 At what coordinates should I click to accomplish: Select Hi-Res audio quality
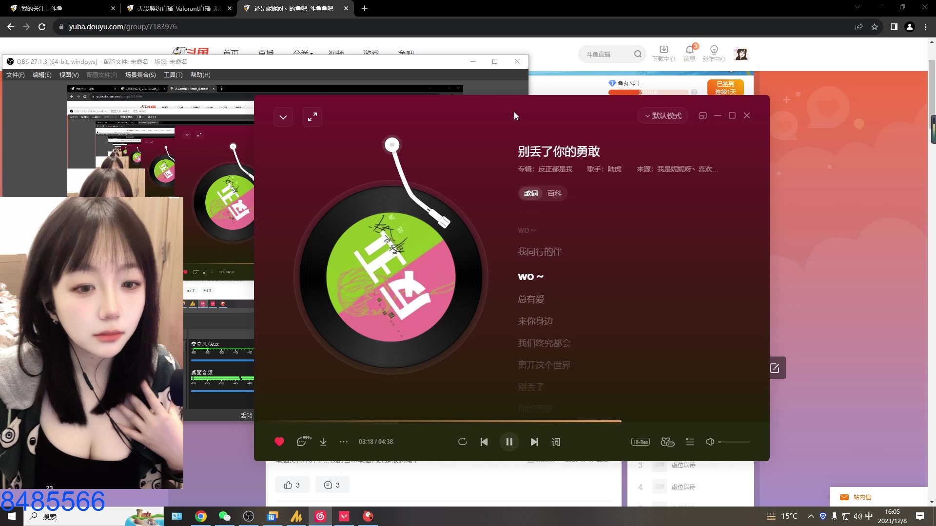click(640, 442)
